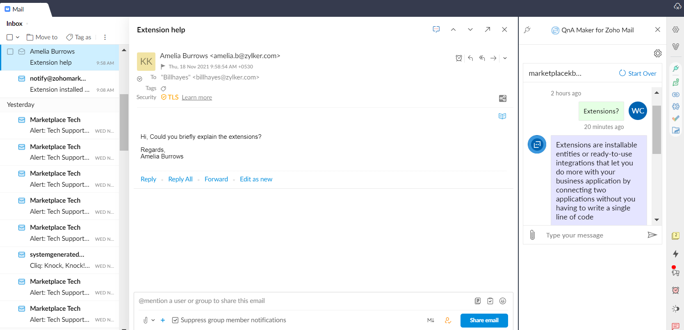684x330 pixels.
Task: Toggle Suppress group member notifications checkbox
Action: pyautogui.click(x=175, y=320)
